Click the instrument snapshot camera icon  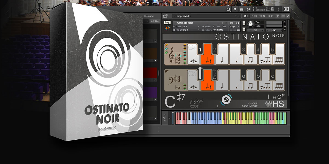[x=232, y=23]
